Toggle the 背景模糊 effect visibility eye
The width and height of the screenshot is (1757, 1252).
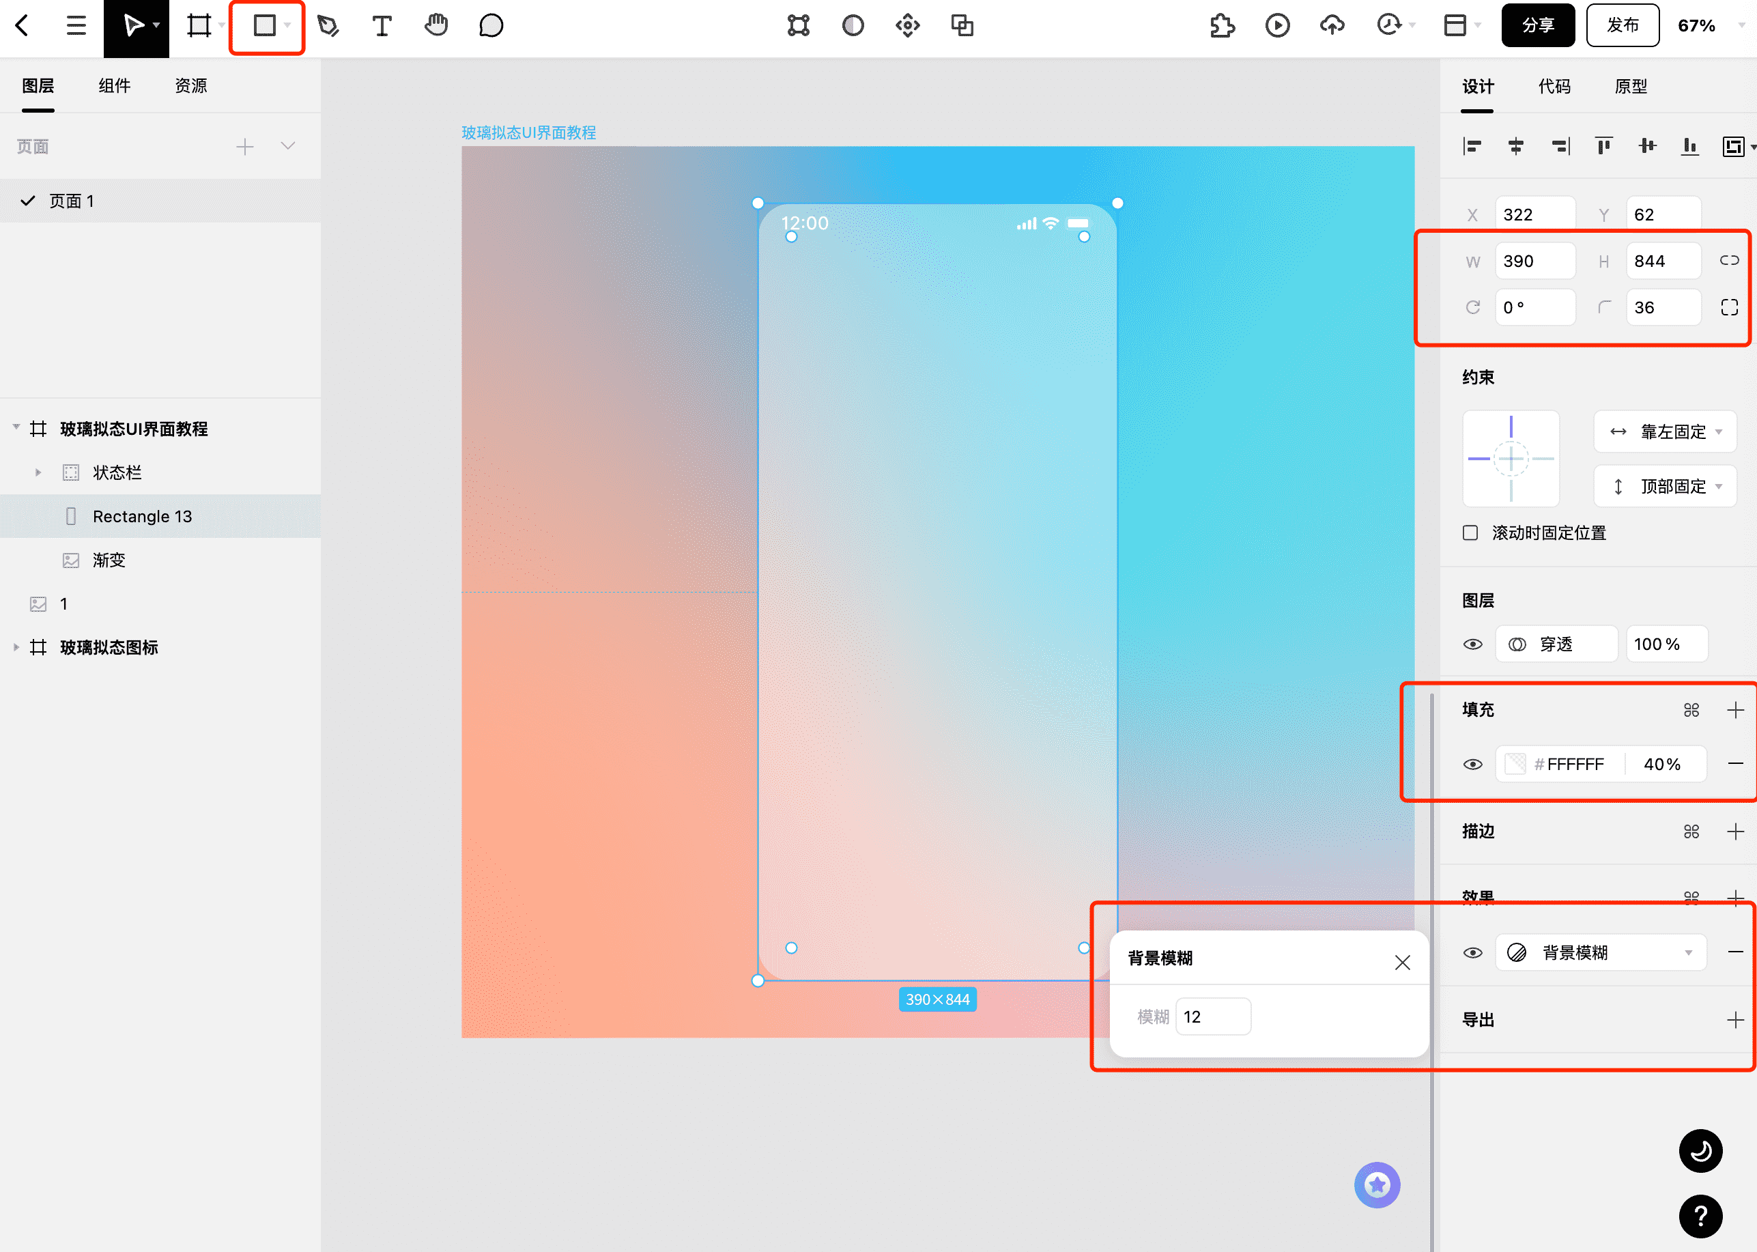(1472, 953)
